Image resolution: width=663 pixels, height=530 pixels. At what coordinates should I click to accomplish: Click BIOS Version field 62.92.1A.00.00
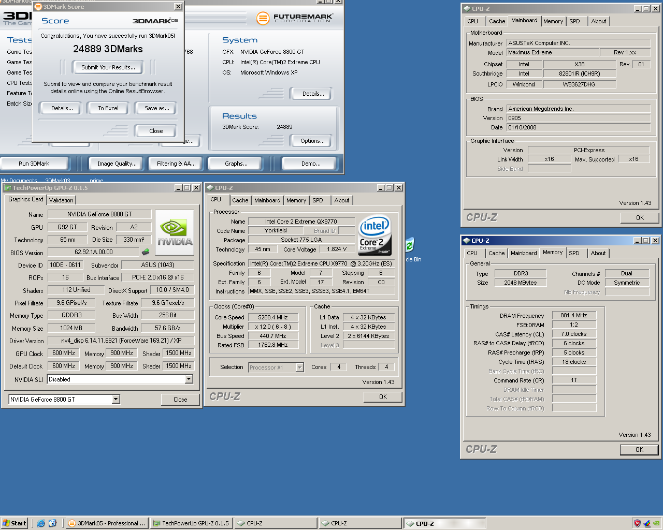pyautogui.click(x=93, y=252)
